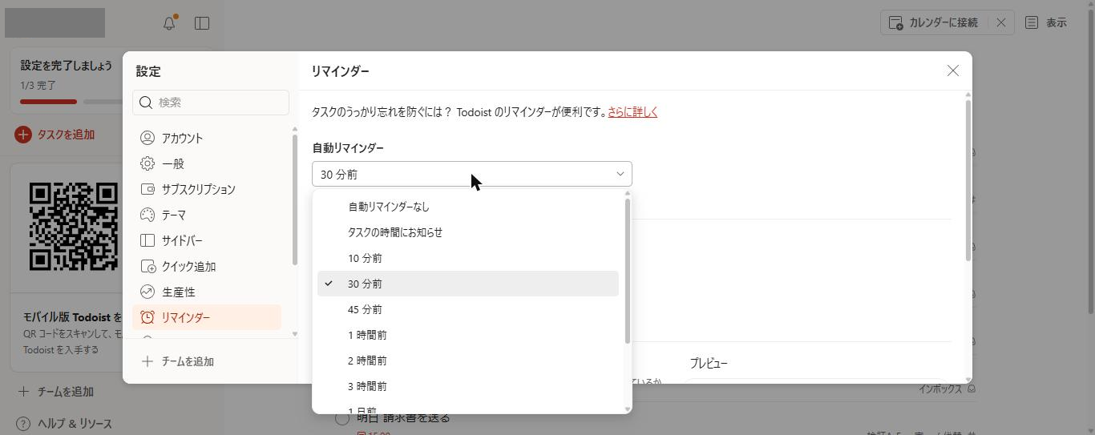Collapse the 自動リマインダー dropdown showing 30 分前

472,174
